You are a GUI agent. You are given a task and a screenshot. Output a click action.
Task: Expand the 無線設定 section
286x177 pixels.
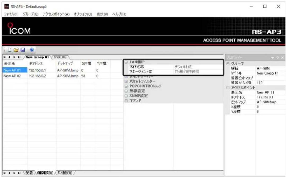[126, 91]
